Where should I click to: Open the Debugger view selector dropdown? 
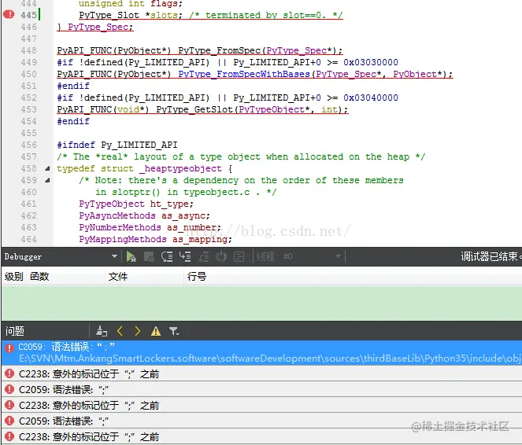point(61,256)
